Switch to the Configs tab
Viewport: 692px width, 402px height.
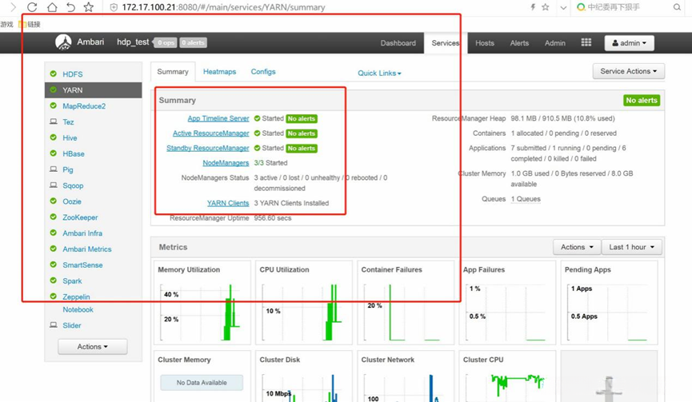point(263,72)
